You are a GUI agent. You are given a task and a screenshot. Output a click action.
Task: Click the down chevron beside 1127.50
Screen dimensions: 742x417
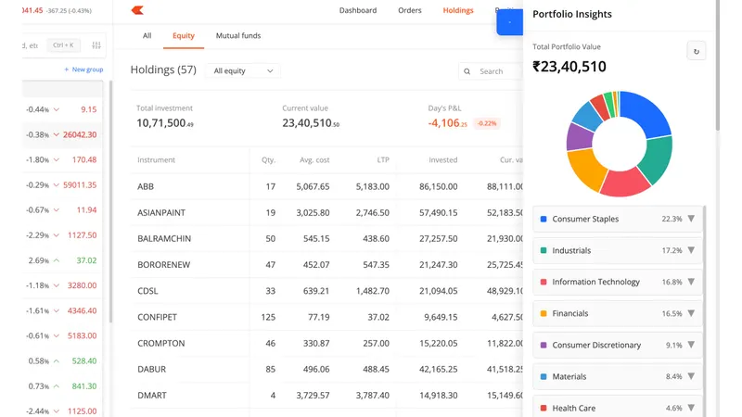57,235
